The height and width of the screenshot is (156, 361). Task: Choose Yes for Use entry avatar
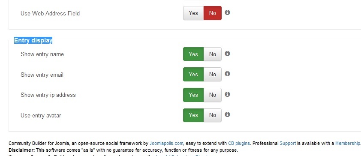193,115
